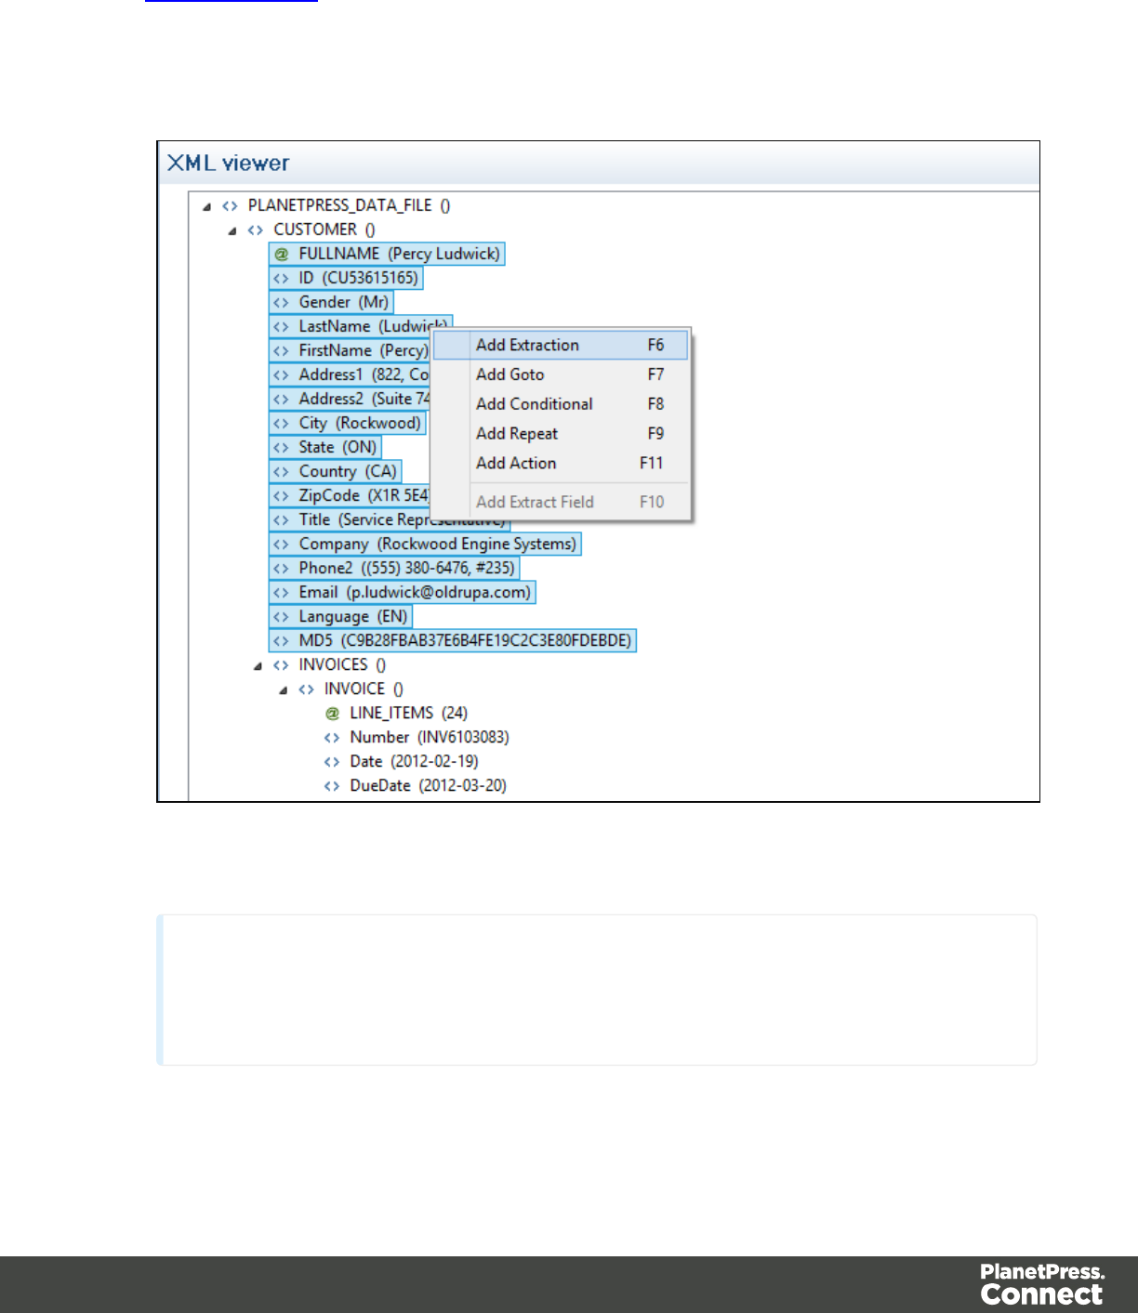This screenshot has height=1313, width=1138.
Task: Select the Language (EN) row
Action: pyautogui.click(x=340, y=616)
